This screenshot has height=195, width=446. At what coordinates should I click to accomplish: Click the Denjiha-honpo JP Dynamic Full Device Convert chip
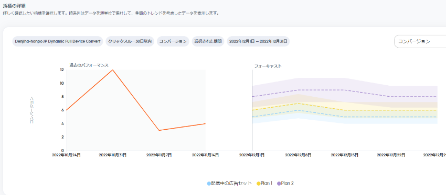(x=58, y=41)
